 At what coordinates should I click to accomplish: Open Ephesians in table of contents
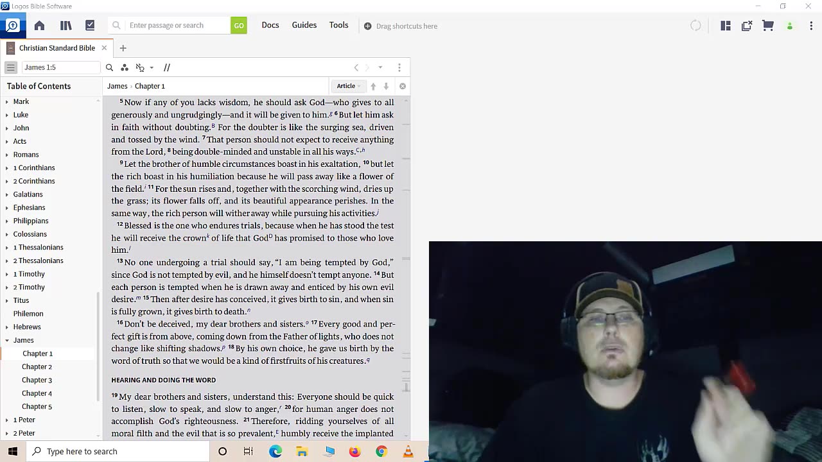click(x=29, y=208)
